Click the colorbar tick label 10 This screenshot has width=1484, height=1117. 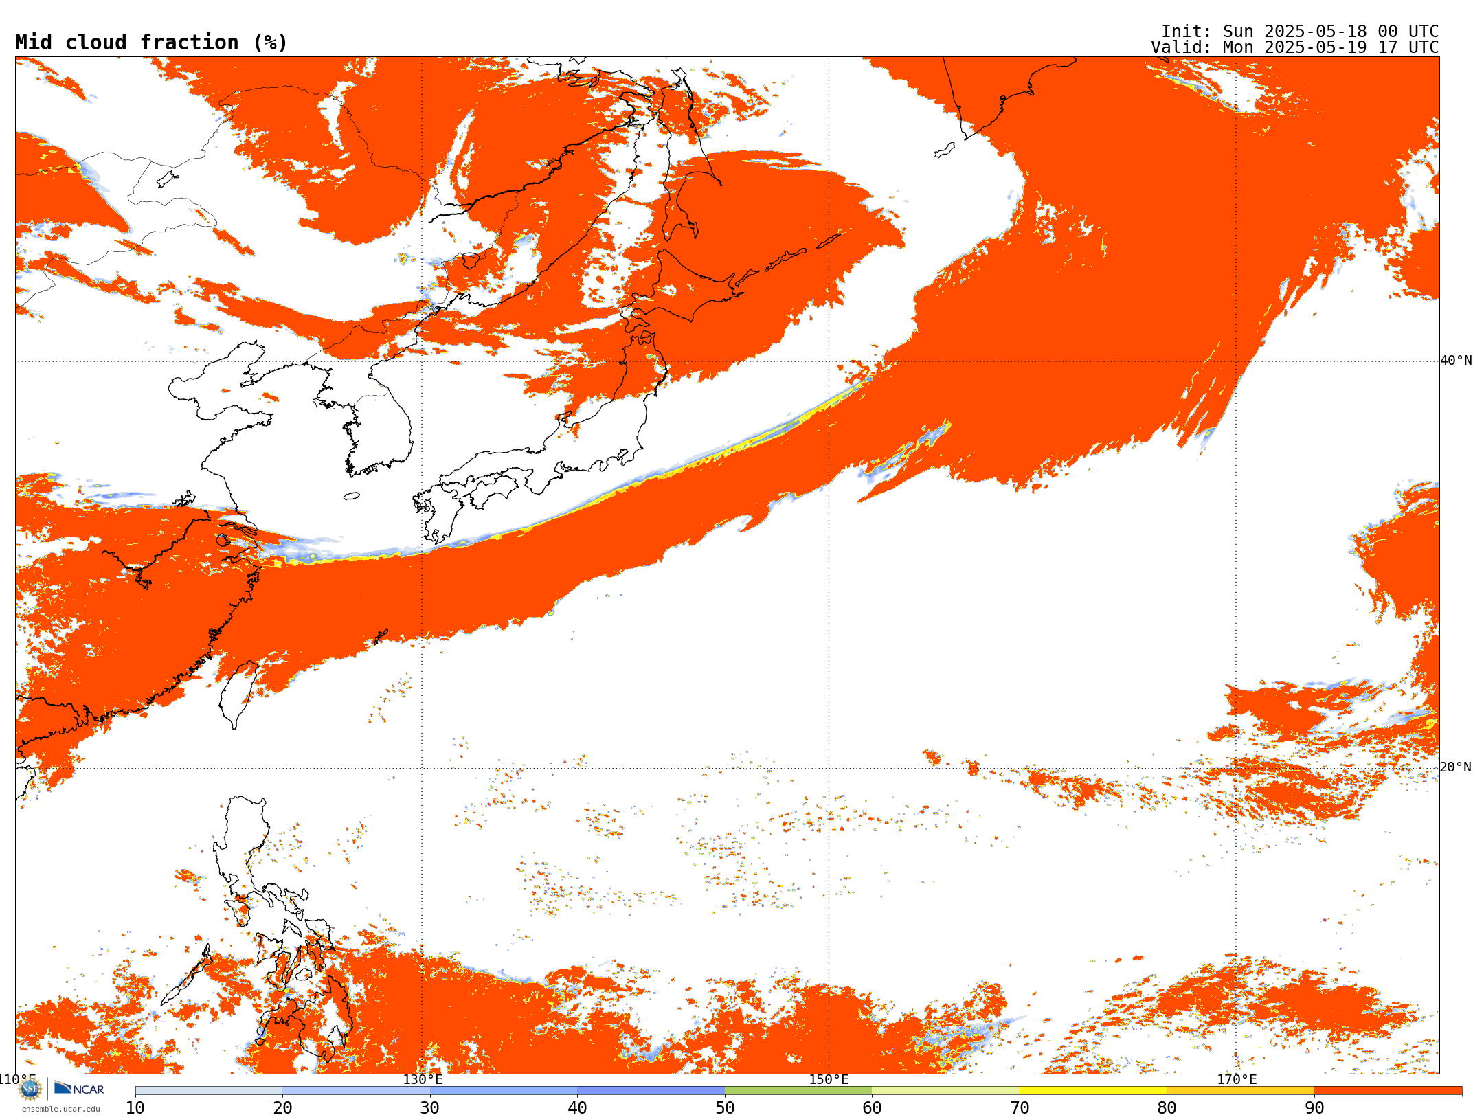[135, 1108]
